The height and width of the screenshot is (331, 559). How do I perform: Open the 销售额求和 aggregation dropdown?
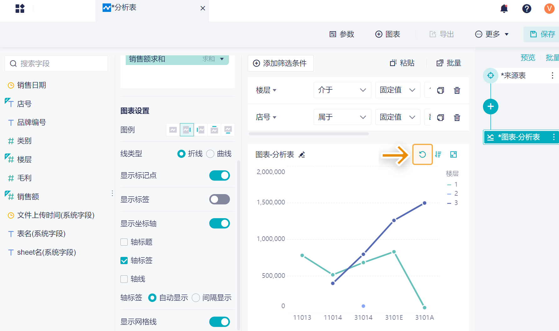click(x=222, y=59)
